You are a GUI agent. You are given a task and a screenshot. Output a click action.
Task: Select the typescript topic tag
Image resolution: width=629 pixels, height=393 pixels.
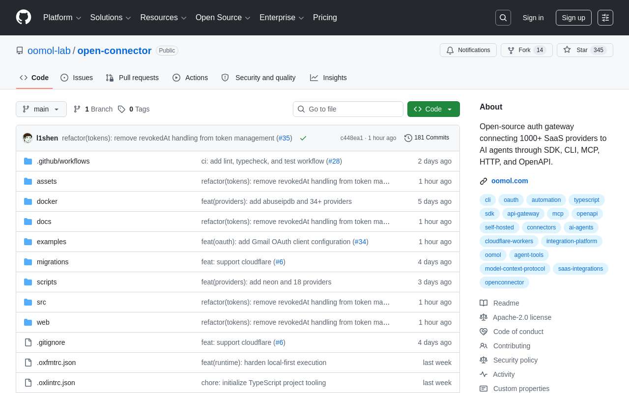pos(586,200)
